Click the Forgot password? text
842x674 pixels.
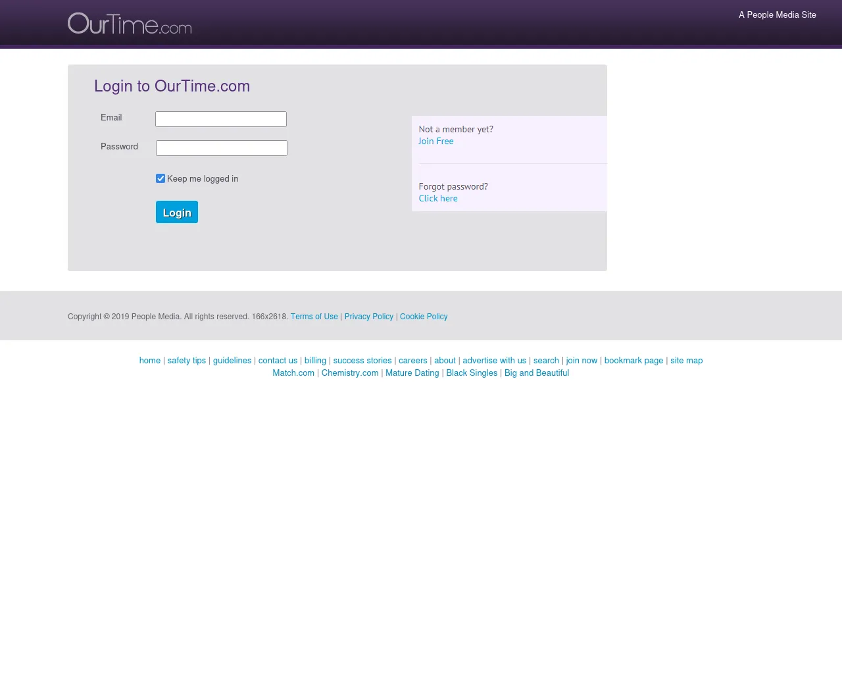point(453,187)
